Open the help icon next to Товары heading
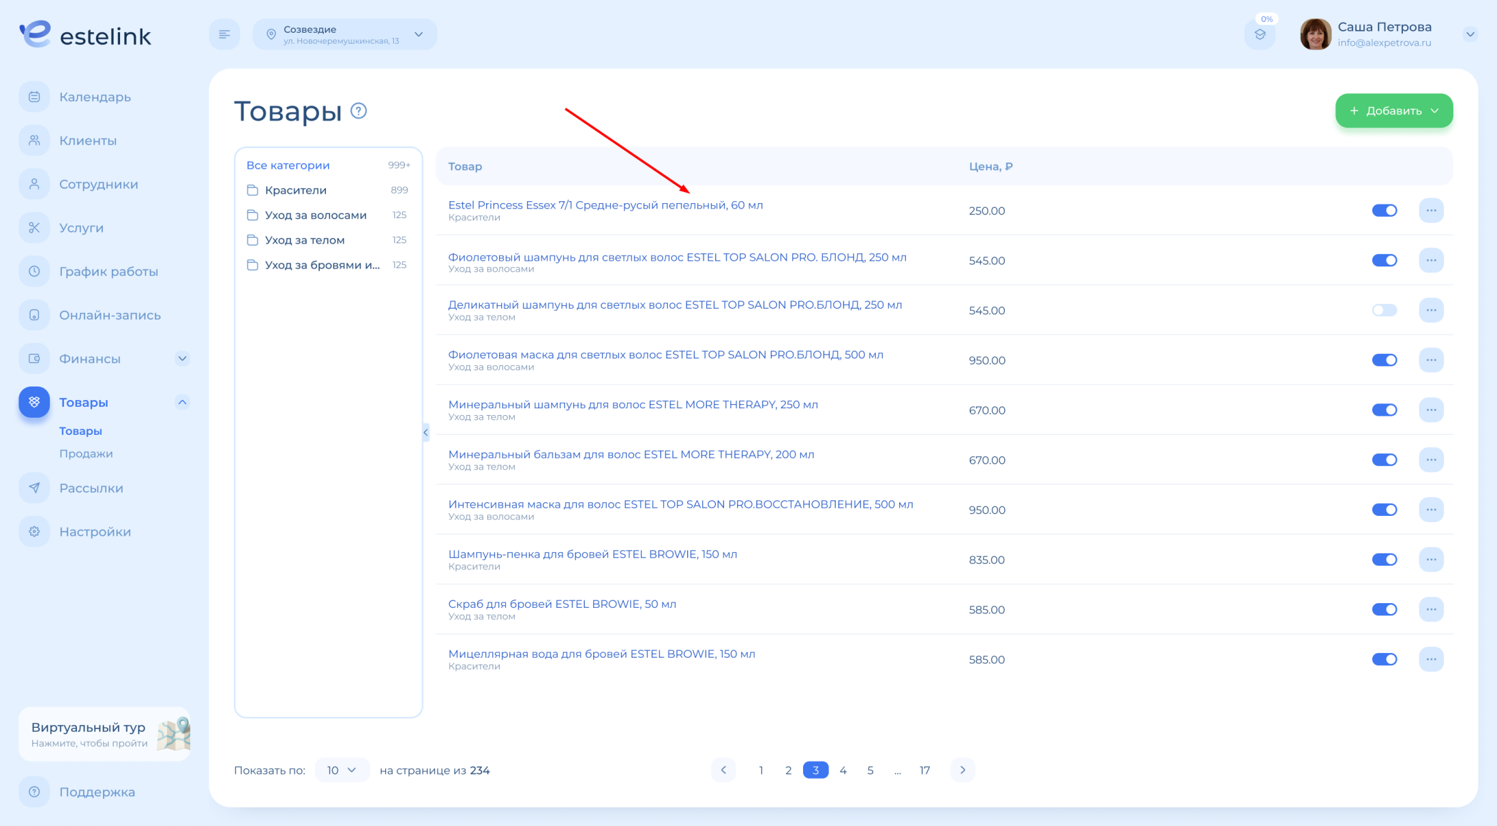This screenshot has width=1497, height=826. click(359, 110)
